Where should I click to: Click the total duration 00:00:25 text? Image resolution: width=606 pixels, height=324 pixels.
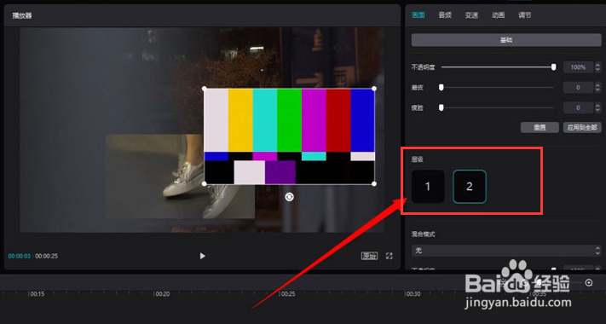(47, 256)
